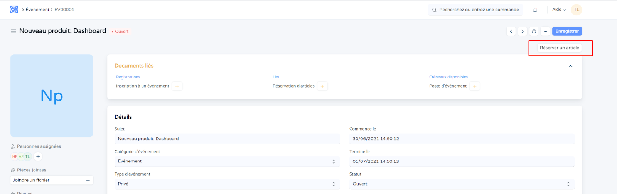Open the three-dots more options menu

click(545, 31)
